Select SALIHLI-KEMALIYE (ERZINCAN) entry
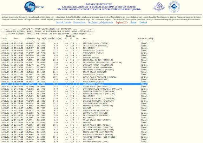This screenshot has width=203, height=143. click(99, 101)
